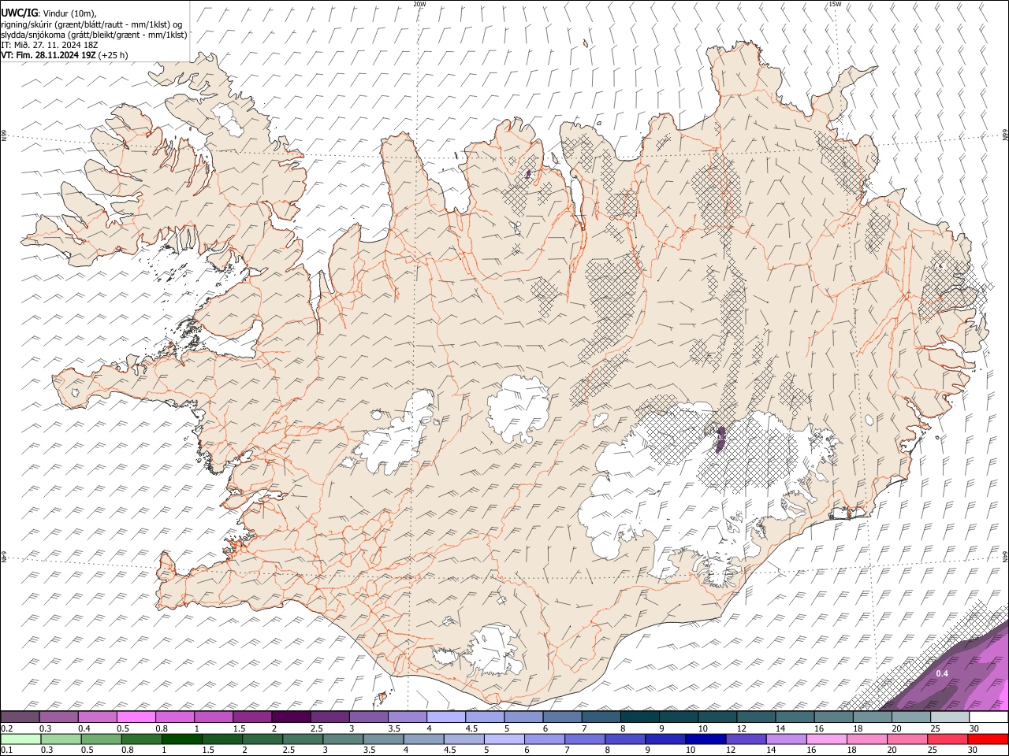Click the 'slydda/snjókoma' legend description line
Screen dimensions: 1009x756
[x=94, y=35]
